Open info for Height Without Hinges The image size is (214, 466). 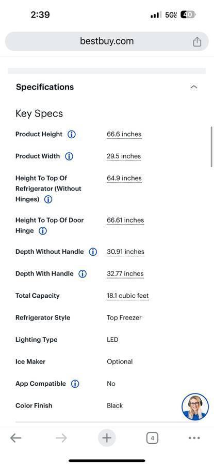pyautogui.click(x=48, y=199)
